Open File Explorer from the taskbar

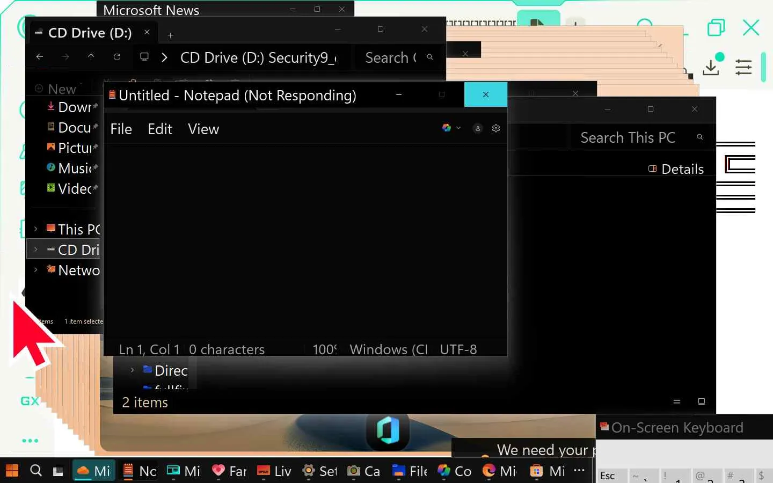tap(410, 471)
